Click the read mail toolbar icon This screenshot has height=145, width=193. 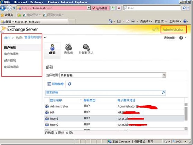pos(127,22)
